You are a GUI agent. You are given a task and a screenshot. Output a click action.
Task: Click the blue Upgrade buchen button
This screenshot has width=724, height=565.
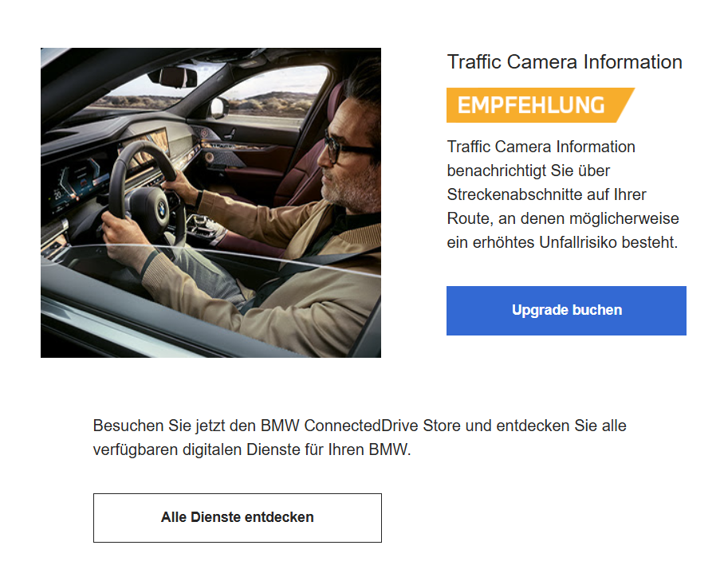[x=566, y=311]
